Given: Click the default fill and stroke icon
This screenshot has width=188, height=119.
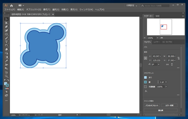Looking at the screenshot, I should pos(5,80).
